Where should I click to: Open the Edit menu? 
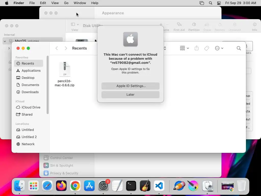(x=43, y=3)
